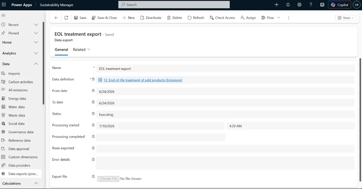Open the side pane book icon
This screenshot has height=189, width=362.
322,5
